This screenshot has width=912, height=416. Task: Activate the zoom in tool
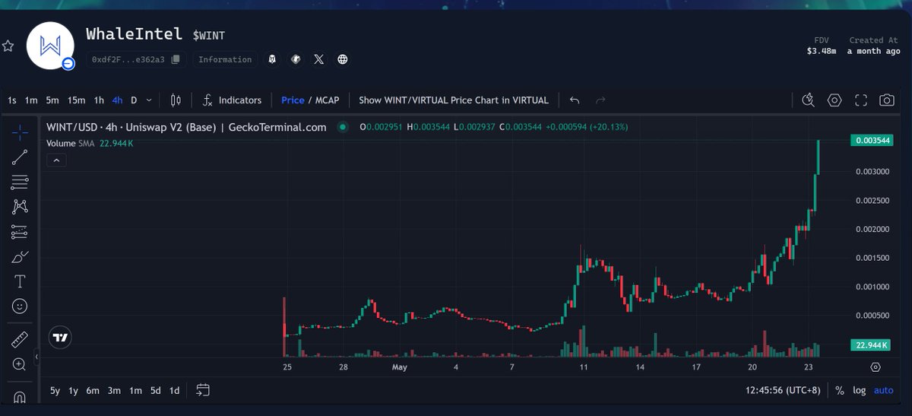(20, 364)
